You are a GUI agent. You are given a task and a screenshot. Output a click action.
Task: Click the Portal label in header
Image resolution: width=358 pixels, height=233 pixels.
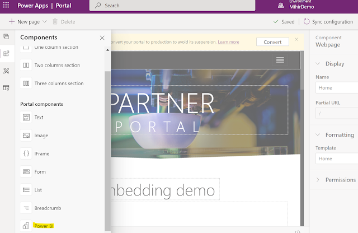tap(63, 6)
